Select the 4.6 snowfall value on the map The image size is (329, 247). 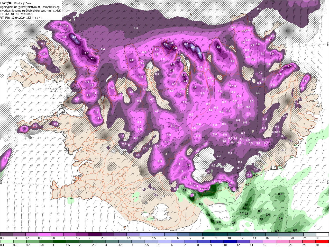[x=193, y=47]
